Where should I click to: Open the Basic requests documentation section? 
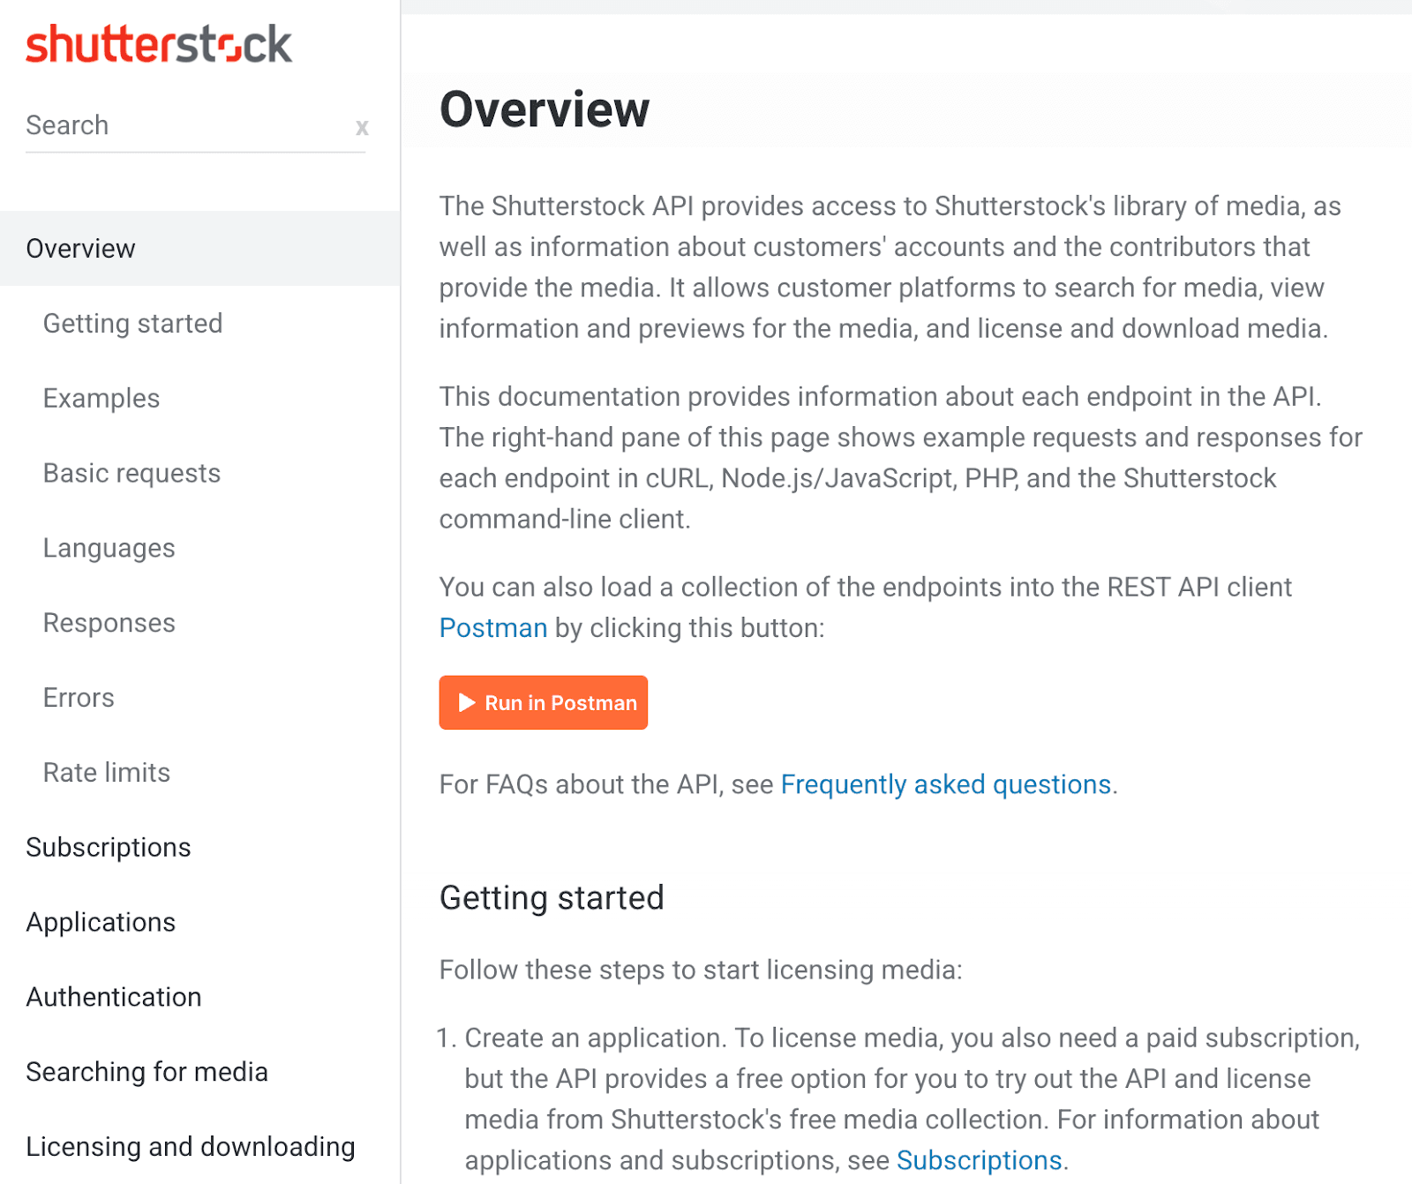coord(131,473)
